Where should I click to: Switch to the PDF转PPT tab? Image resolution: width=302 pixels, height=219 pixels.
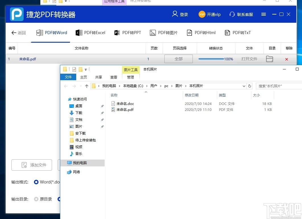pyautogui.click(x=128, y=33)
